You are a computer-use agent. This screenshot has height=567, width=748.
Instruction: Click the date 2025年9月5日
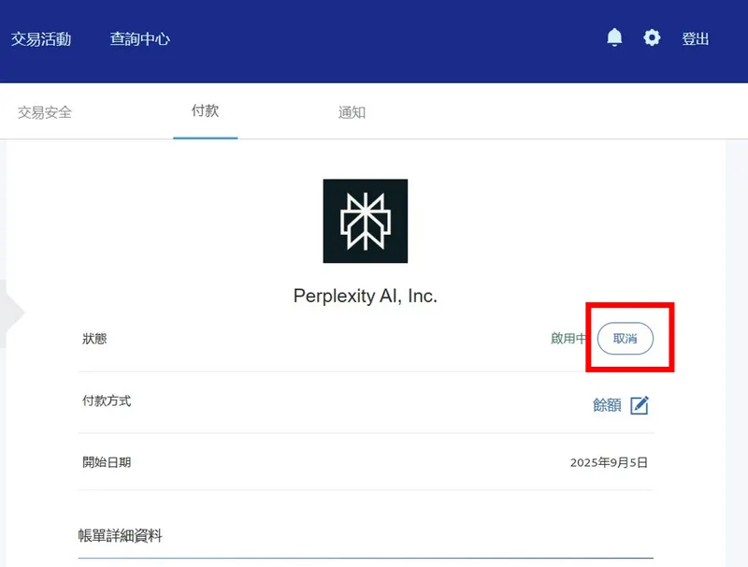tap(609, 462)
